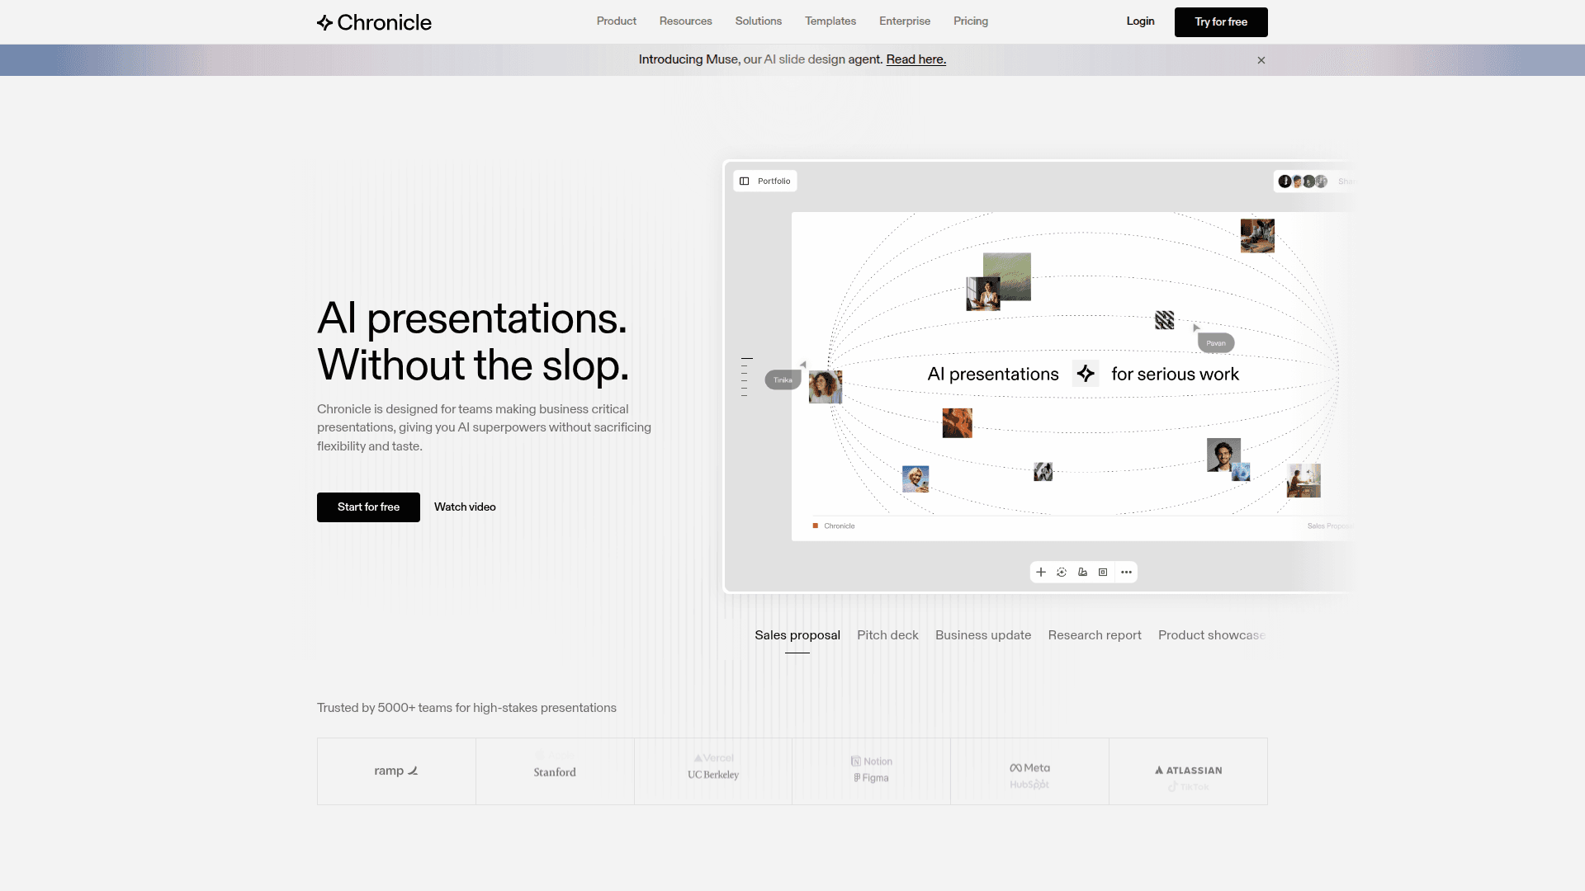Follow the Read here link

point(916,59)
